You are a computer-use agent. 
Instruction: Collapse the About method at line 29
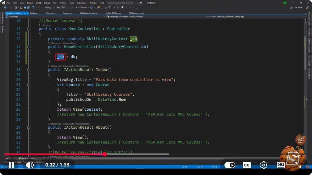click(x=28, y=128)
